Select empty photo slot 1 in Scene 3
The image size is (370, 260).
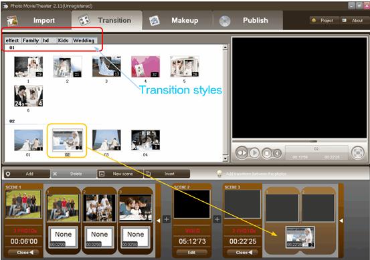point(282,209)
